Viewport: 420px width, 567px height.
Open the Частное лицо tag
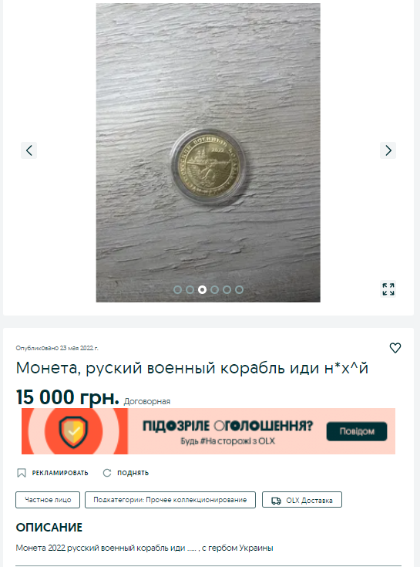click(x=48, y=500)
